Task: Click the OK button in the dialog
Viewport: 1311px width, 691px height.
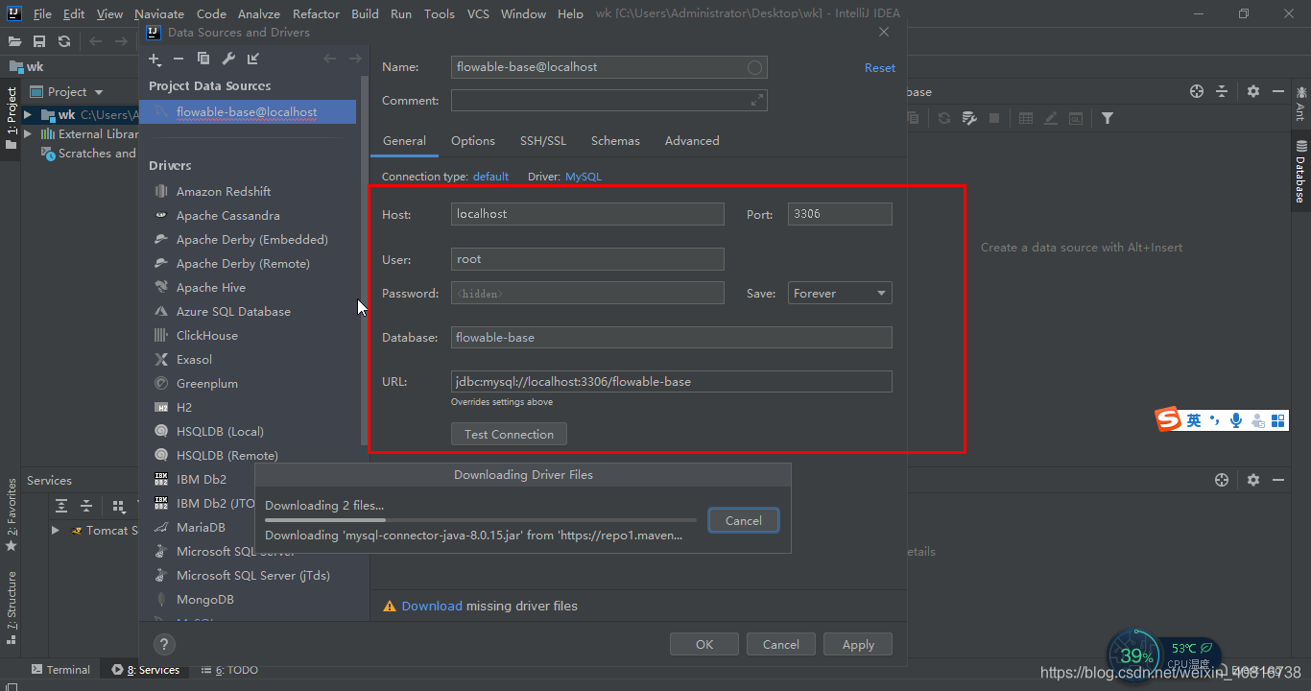Action: (x=704, y=644)
